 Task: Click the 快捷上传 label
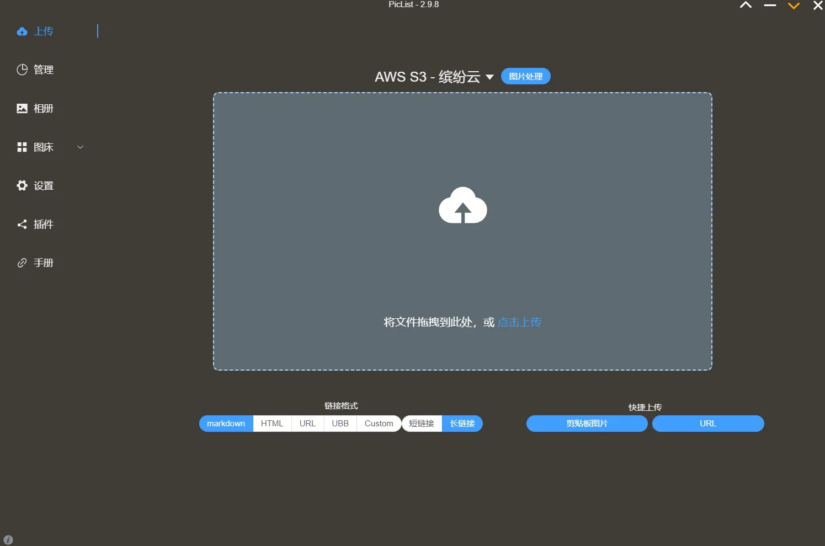[645, 408]
